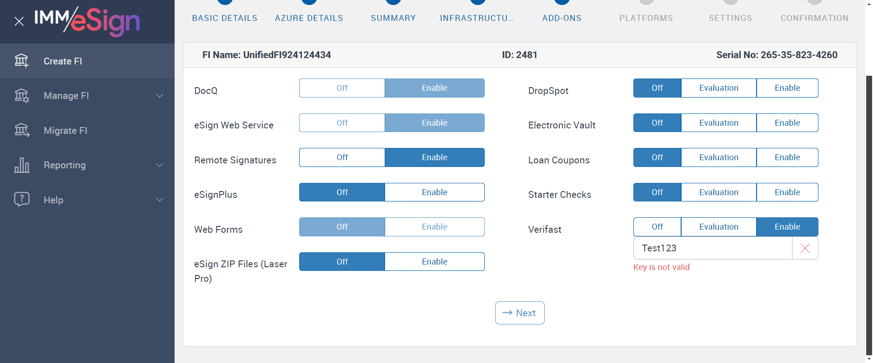Turn Remote Signatures Off
The image size is (873, 363).
coord(342,157)
